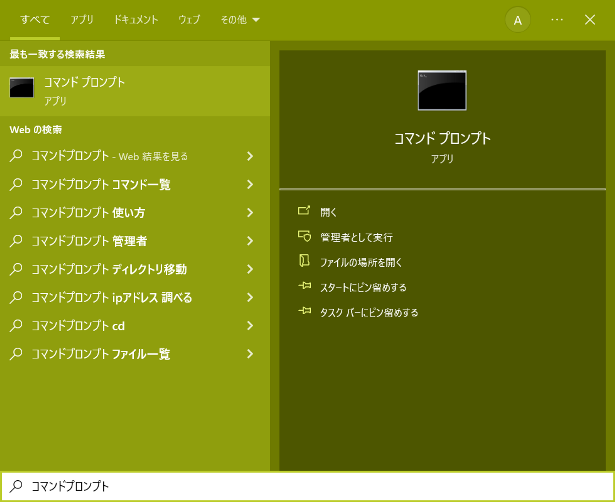
Task: Choose 開く to launch Command Prompt
Action: [328, 212]
